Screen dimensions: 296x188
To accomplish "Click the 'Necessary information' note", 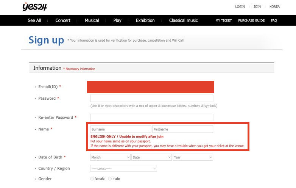I will pyautogui.click(x=80, y=69).
